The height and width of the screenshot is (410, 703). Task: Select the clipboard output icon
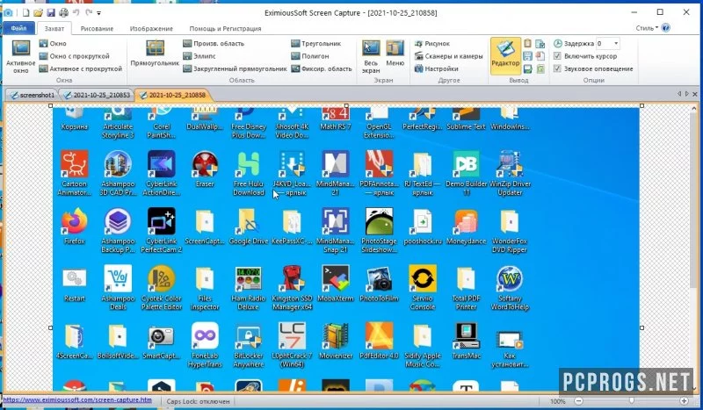(x=528, y=44)
